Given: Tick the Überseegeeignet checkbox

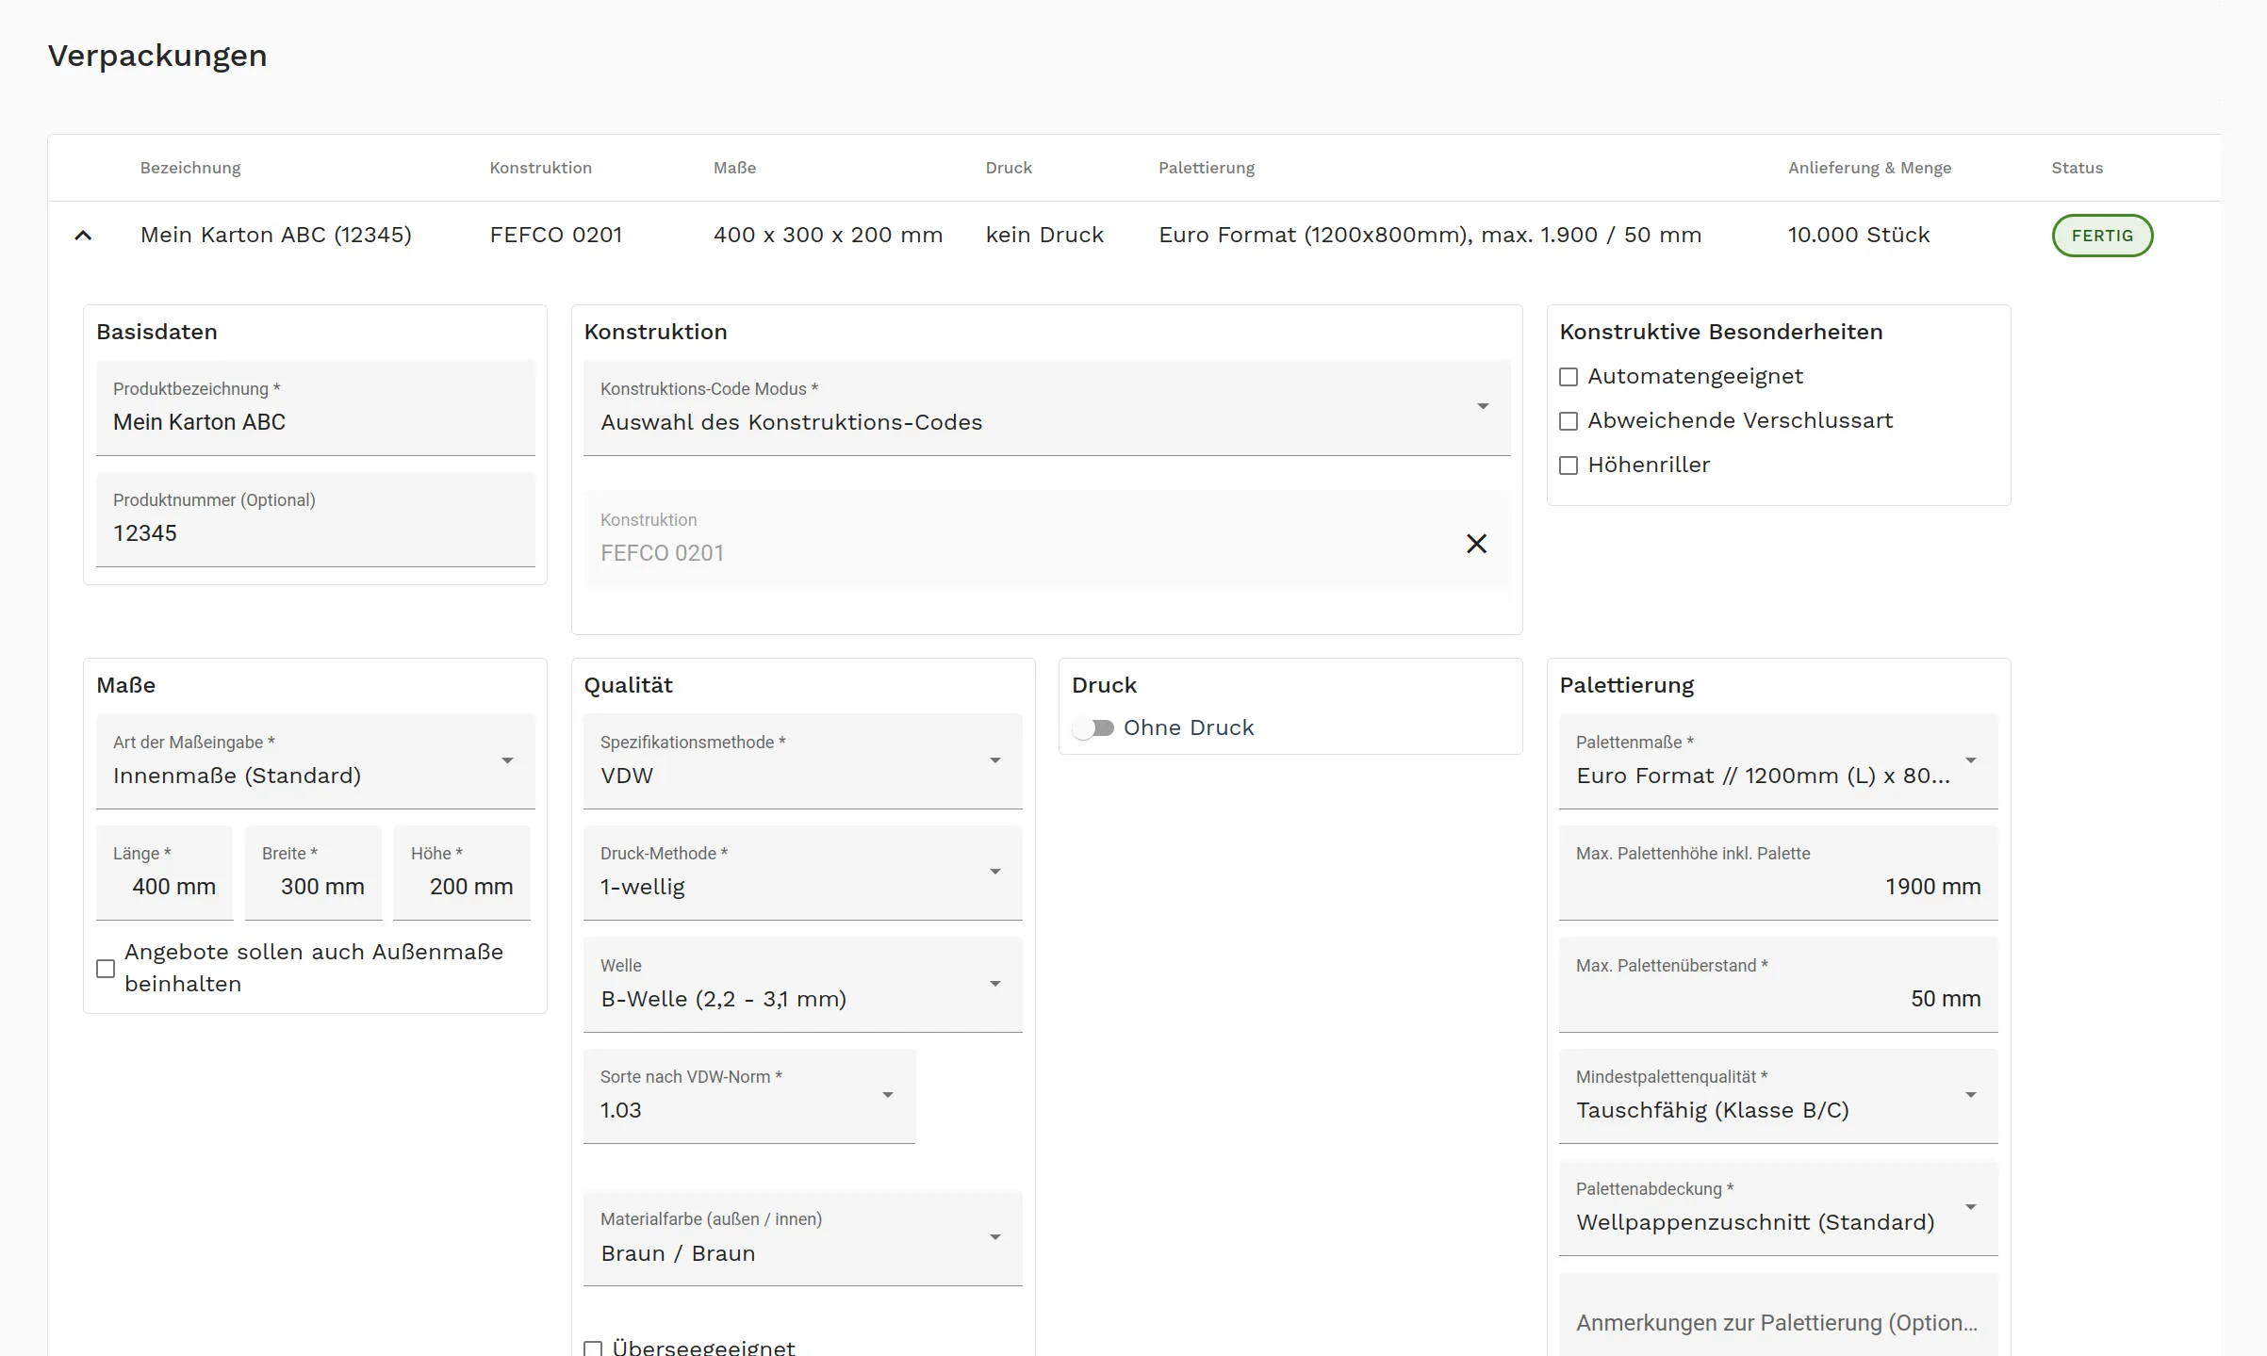Looking at the screenshot, I should [x=593, y=1348].
